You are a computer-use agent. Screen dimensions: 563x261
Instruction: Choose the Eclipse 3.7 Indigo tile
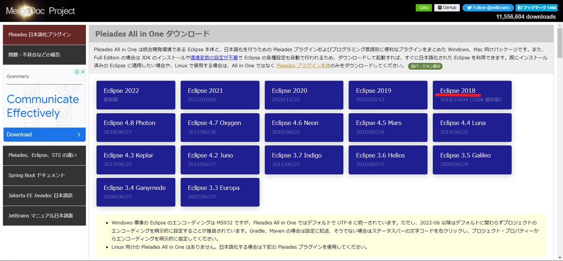(x=304, y=159)
